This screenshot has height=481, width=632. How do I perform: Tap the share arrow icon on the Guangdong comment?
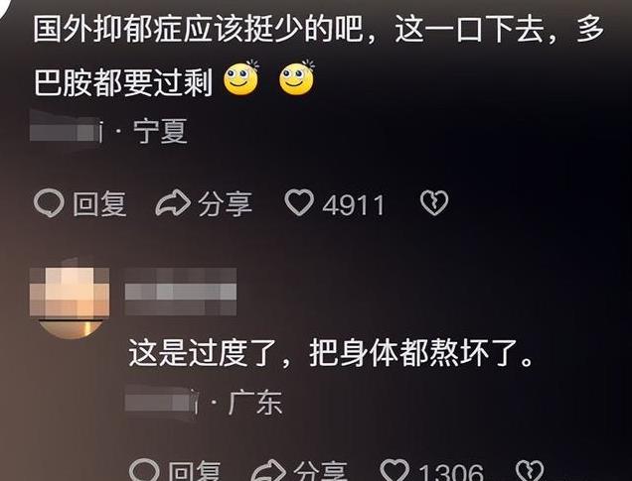269,470
